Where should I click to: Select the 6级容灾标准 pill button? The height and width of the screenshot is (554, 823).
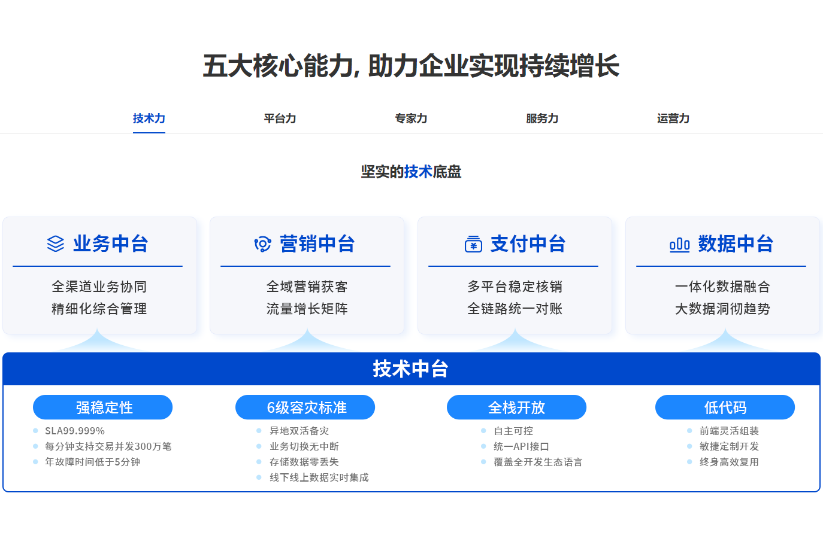[x=305, y=407]
